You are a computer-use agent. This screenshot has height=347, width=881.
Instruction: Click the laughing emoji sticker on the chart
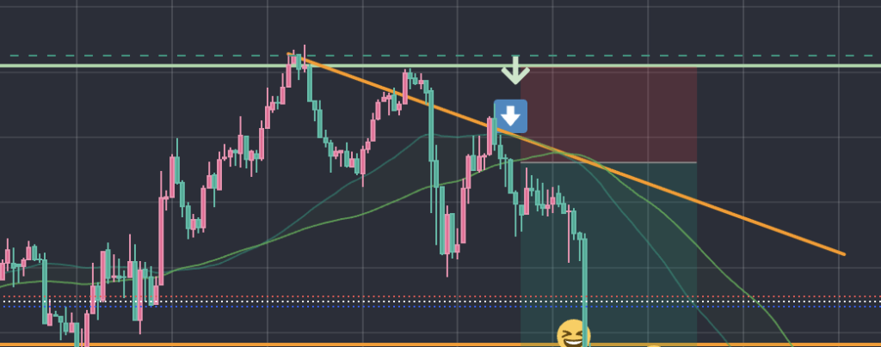click(x=573, y=335)
